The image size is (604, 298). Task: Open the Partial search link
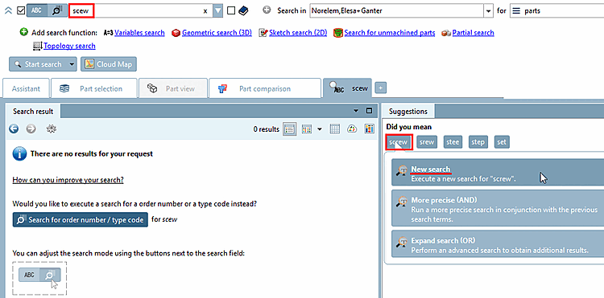473,33
